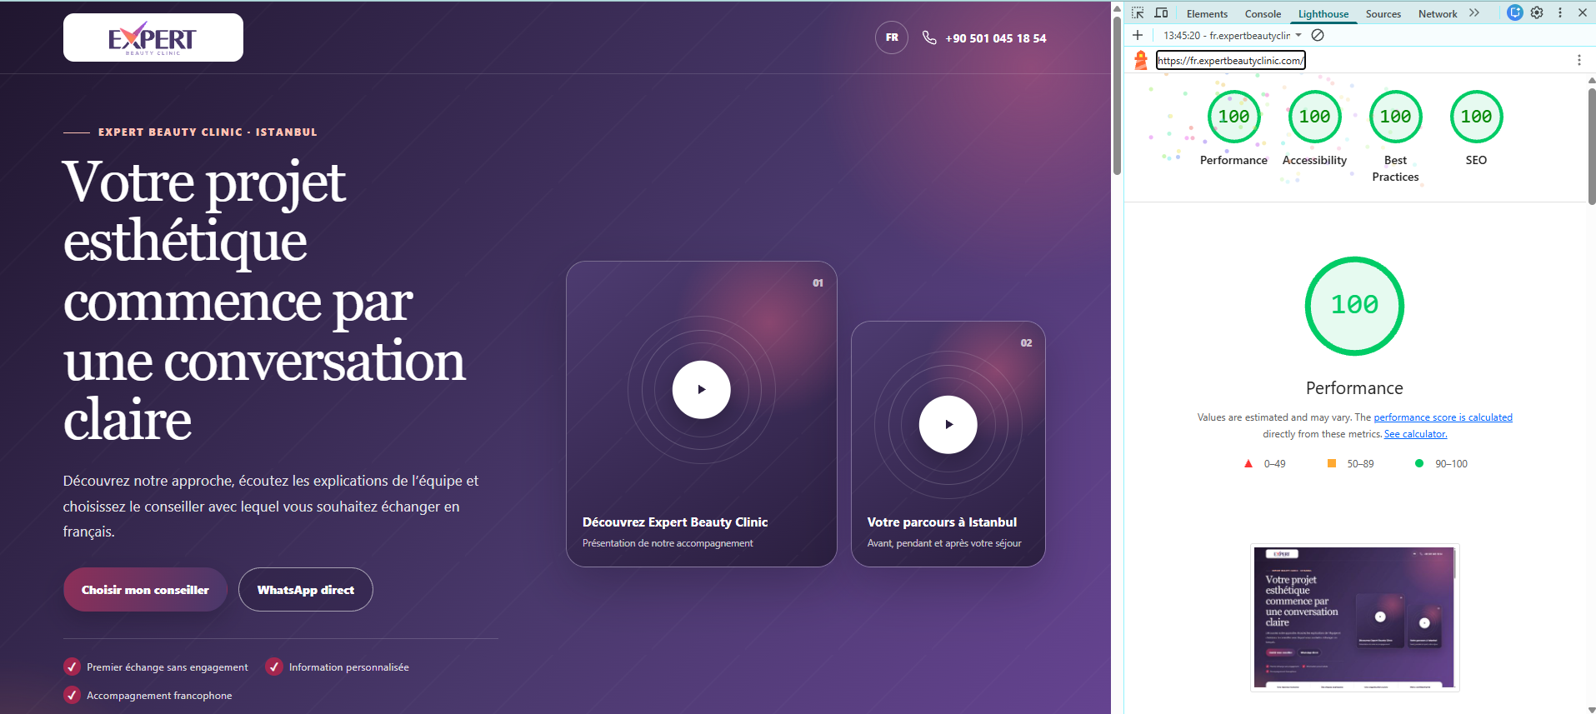The height and width of the screenshot is (714, 1596).
Task: Click 'Choisir mon conseiller' button
Action: [145, 590]
